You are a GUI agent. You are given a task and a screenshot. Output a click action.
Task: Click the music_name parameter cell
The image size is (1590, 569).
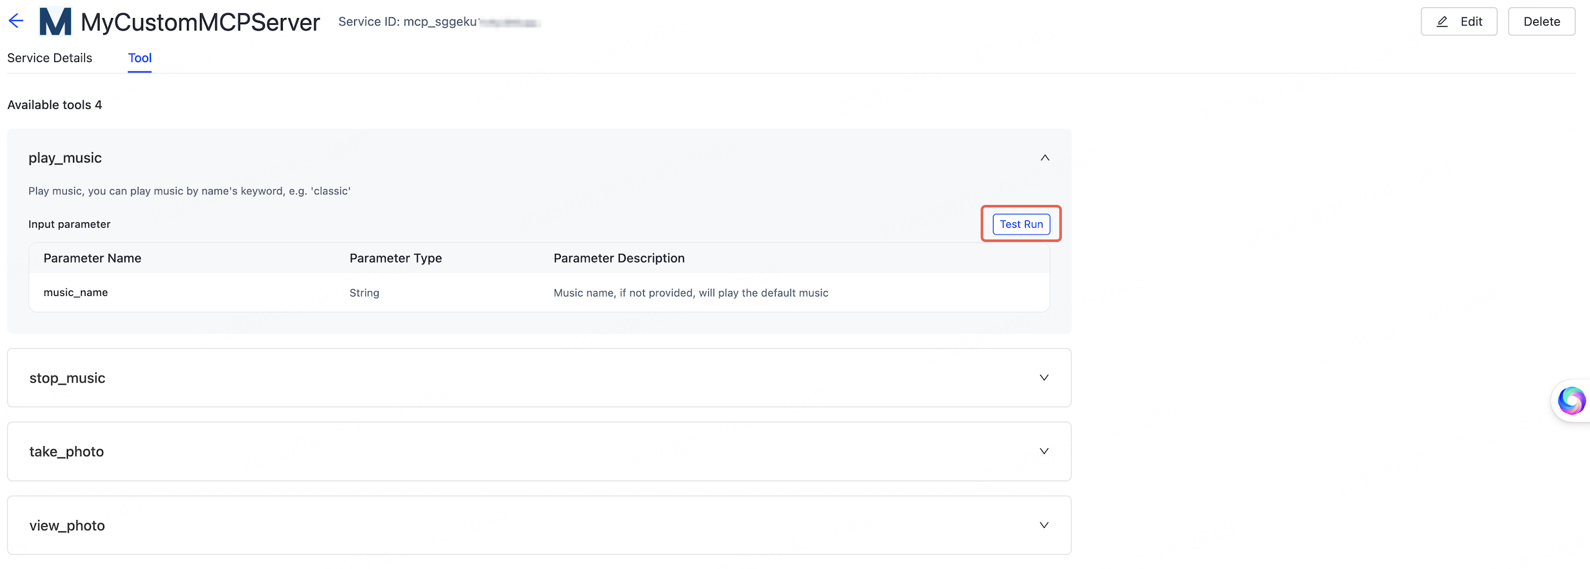[76, 293]
